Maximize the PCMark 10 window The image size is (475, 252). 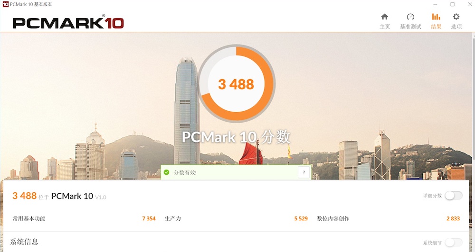(x=452, y=4)
